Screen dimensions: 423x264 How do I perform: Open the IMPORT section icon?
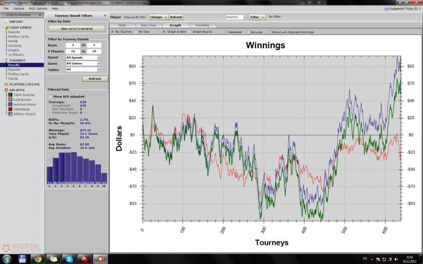pos(6,22)
